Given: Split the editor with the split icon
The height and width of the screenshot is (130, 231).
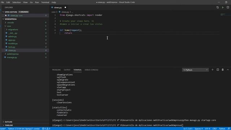Looking at the screenshot, I should 228,7.
